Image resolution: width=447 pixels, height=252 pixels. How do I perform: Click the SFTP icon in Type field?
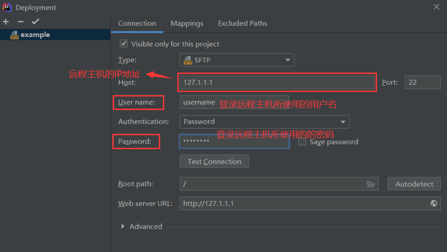(188, 60)
